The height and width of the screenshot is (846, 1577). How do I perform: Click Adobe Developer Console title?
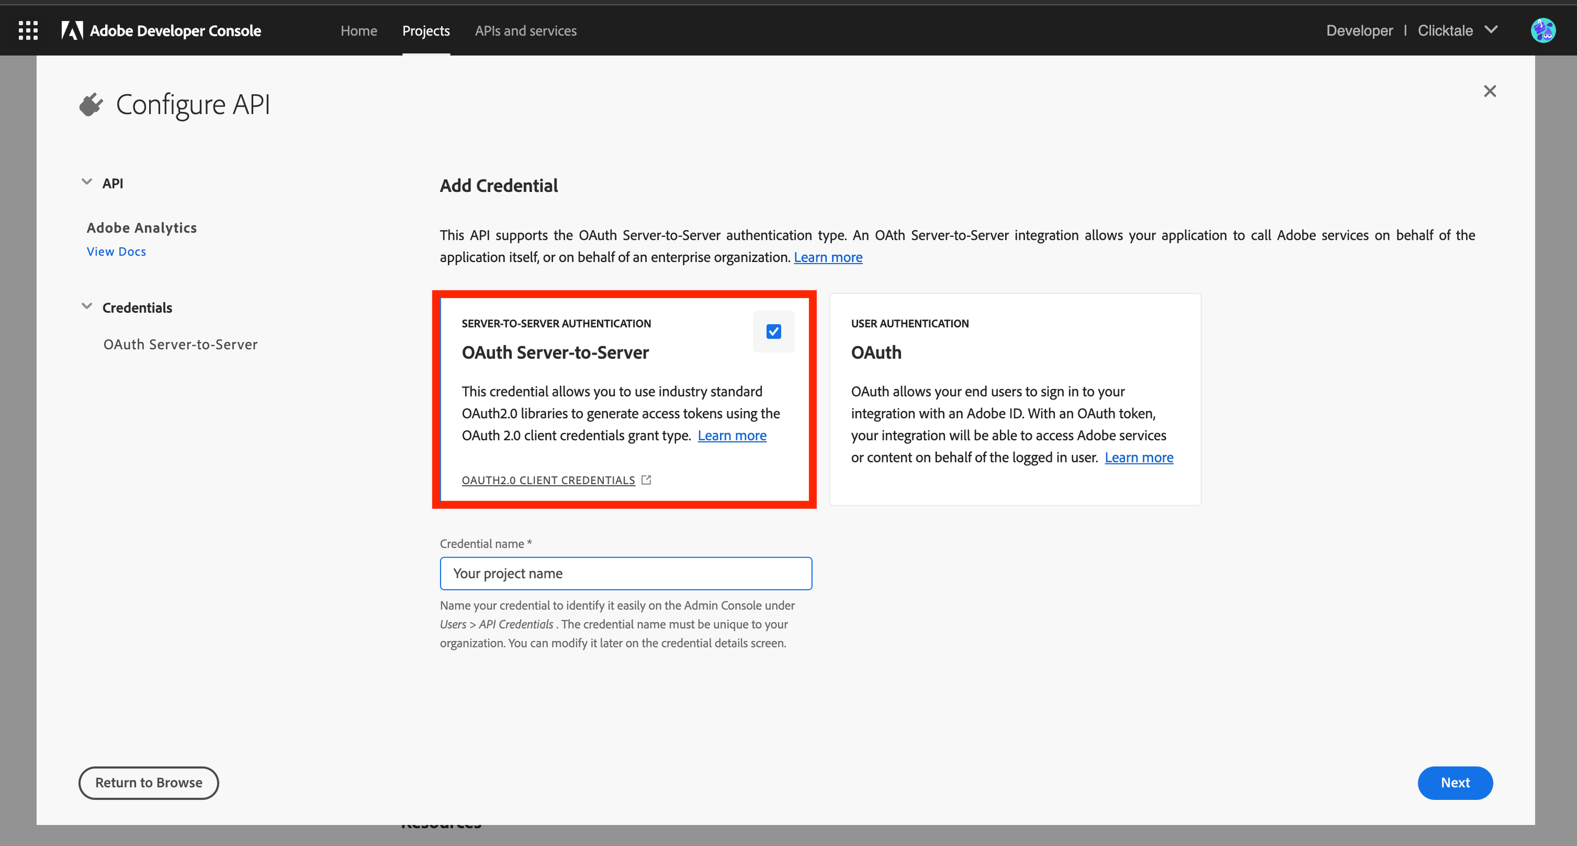[x=176, y=31]
